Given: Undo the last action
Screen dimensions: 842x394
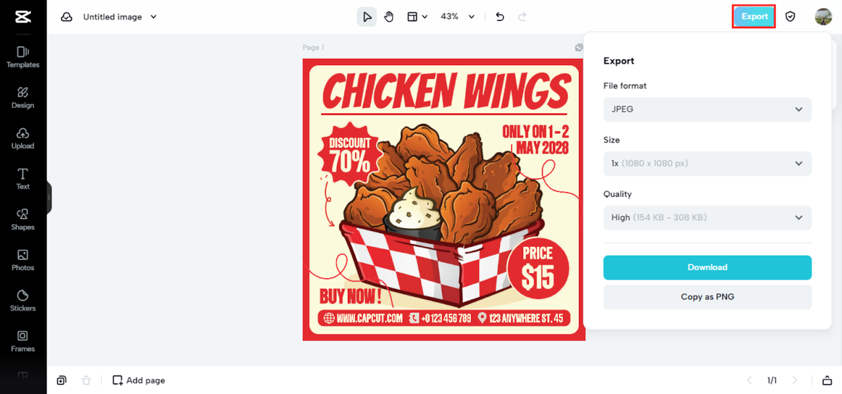Looking at the screenshot, I should (500, 17).
